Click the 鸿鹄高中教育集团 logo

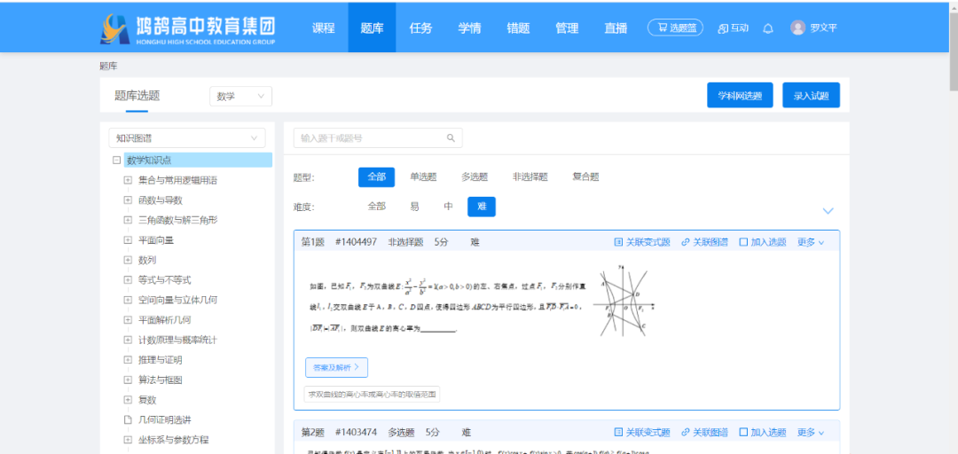click(188, 28)
